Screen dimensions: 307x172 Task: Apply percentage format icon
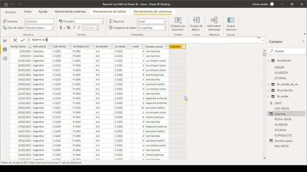click(68, 28)
